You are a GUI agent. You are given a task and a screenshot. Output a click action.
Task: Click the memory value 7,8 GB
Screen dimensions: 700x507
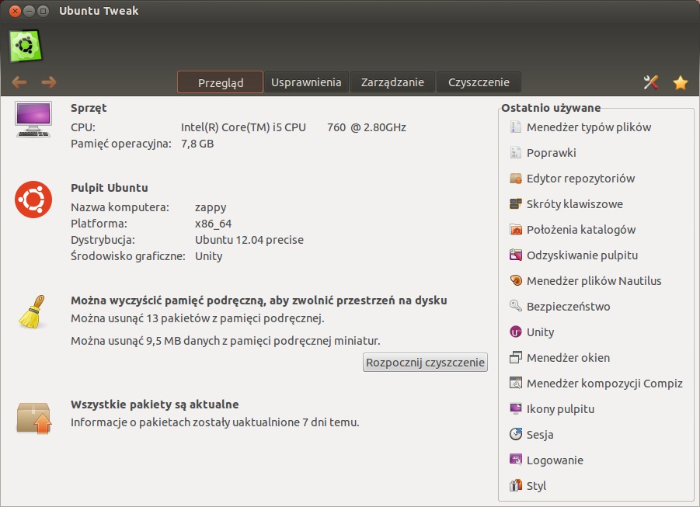197,144
